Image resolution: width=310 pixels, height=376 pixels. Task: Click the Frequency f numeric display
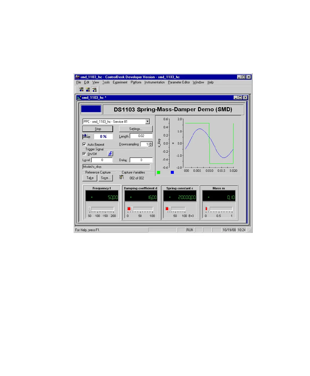(x=102, y=196)
